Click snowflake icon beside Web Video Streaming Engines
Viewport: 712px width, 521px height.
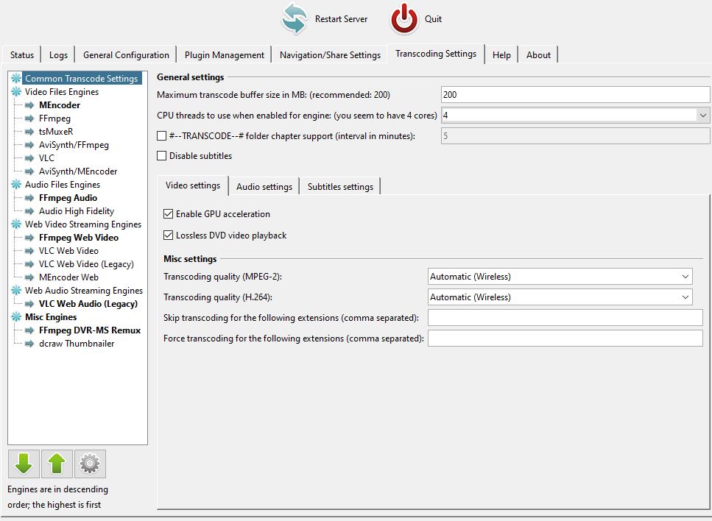click(x=16, y=224)
